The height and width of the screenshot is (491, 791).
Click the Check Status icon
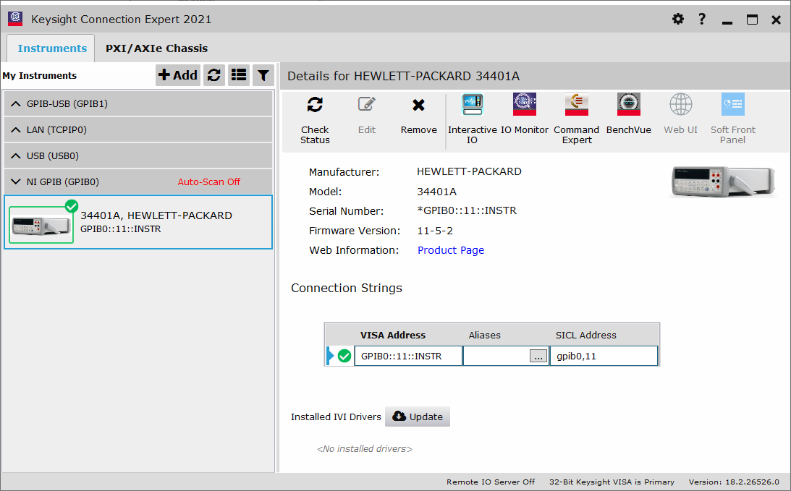[314, 116]
